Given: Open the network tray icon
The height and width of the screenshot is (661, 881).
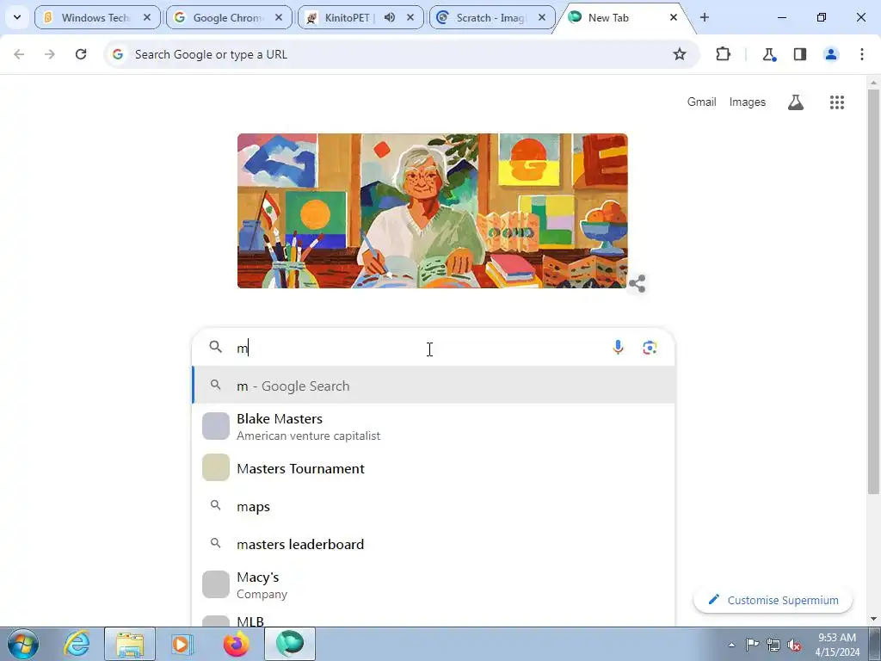Looking at the screenshot, I should tap(773, 645).
